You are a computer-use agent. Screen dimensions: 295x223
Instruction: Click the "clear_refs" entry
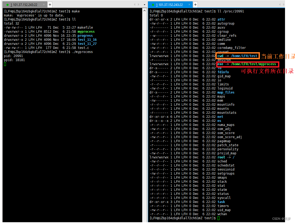[227, 36]
